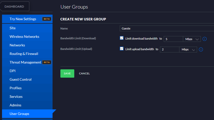Click the Limit download bandwidth label
This screenshot has height=120, width=214.
pyautogui.click(x=141, y=39)
